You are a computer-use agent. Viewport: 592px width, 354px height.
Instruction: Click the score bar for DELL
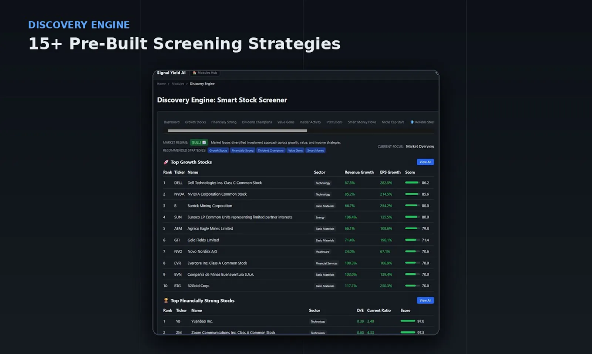[x=412, y=183]
